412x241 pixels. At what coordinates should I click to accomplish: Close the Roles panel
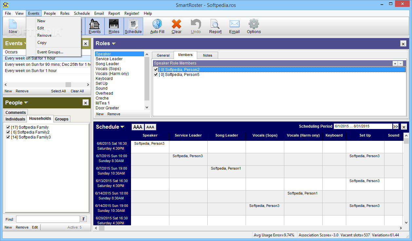click(x=403, y=44)
